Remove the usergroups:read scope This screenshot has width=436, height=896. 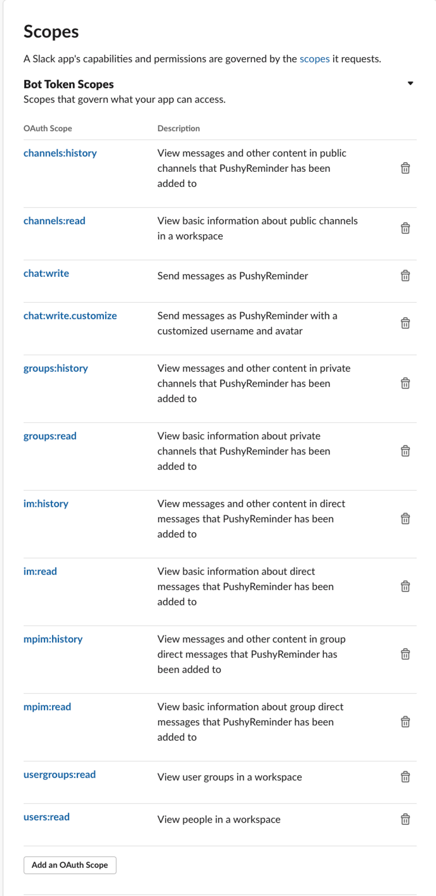405,777
